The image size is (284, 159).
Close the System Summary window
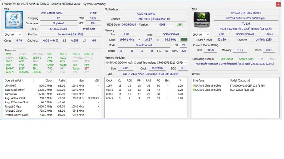(x=278, y=4)
